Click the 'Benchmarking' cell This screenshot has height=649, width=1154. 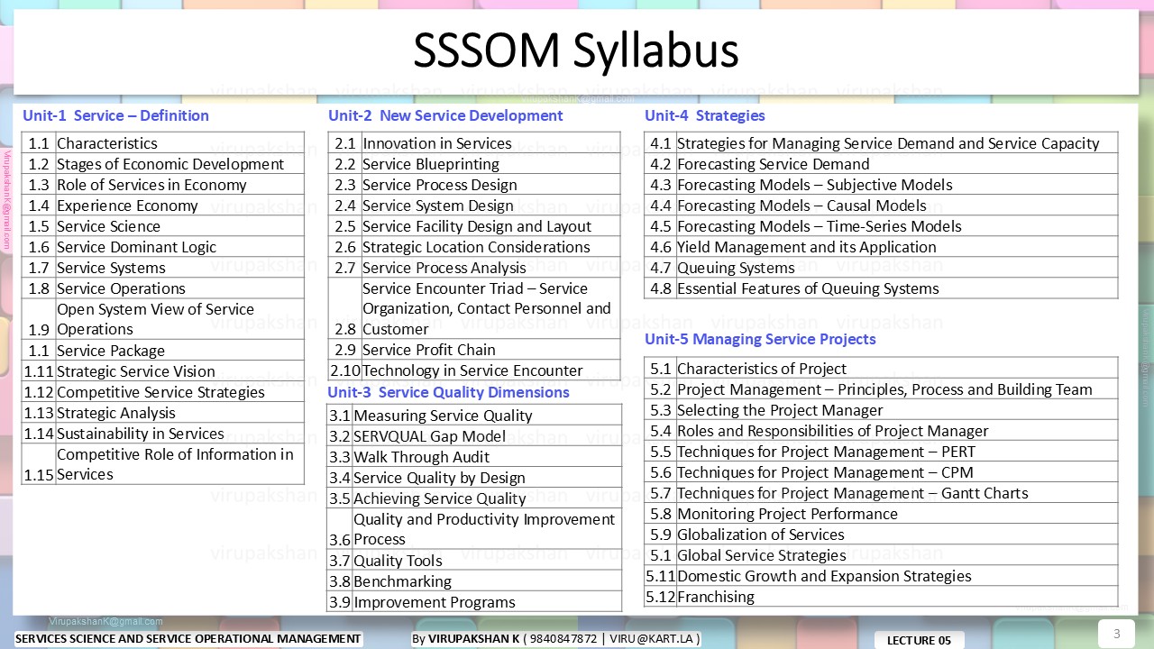click(487, 580)
